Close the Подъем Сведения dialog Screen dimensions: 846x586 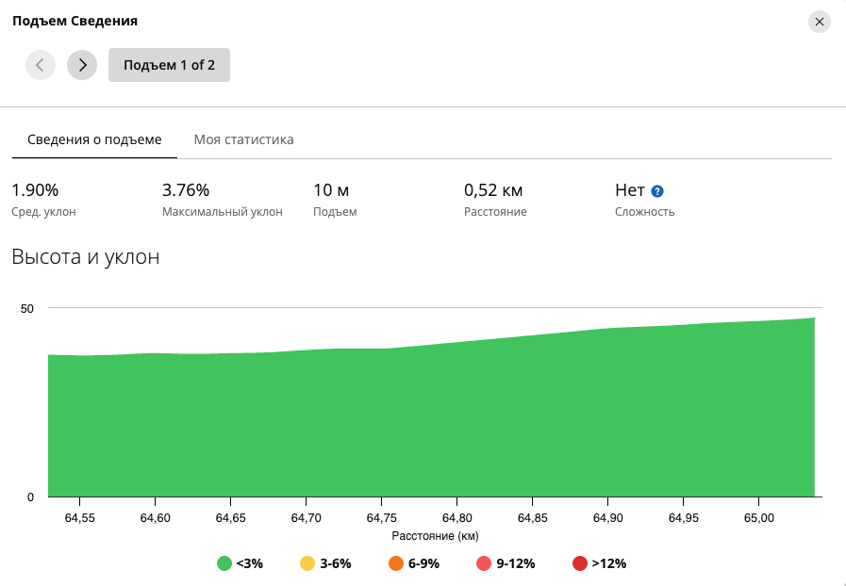819,22
